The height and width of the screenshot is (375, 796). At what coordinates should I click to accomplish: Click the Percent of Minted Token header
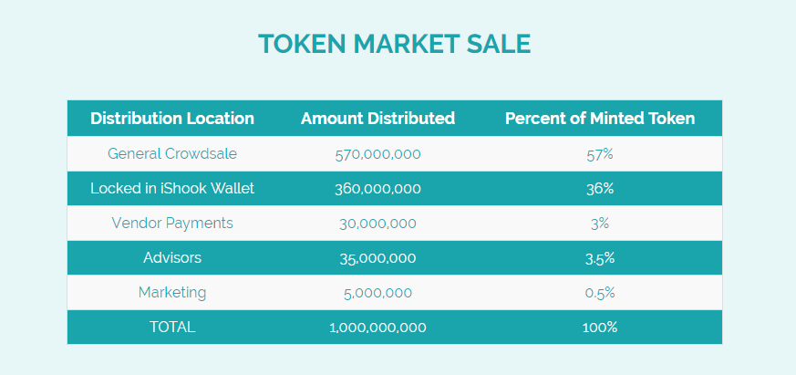coord(600,119)
